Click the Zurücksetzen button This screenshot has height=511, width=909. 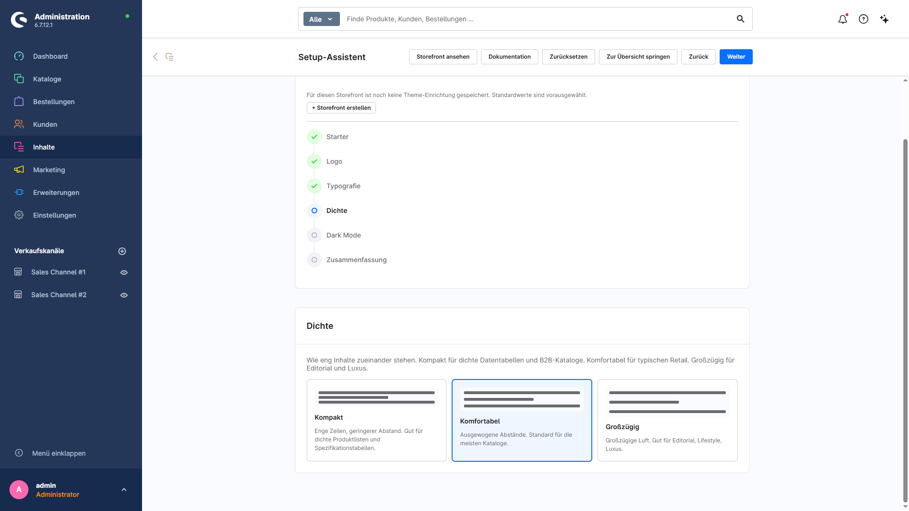point(569,57)
